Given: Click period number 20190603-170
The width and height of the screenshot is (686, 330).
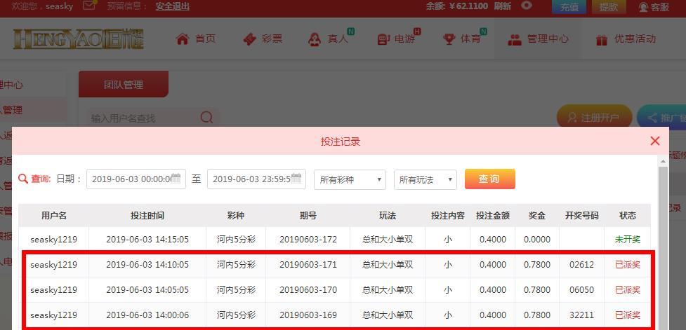Looking at the screenshot, I should [x=308, y=290].
